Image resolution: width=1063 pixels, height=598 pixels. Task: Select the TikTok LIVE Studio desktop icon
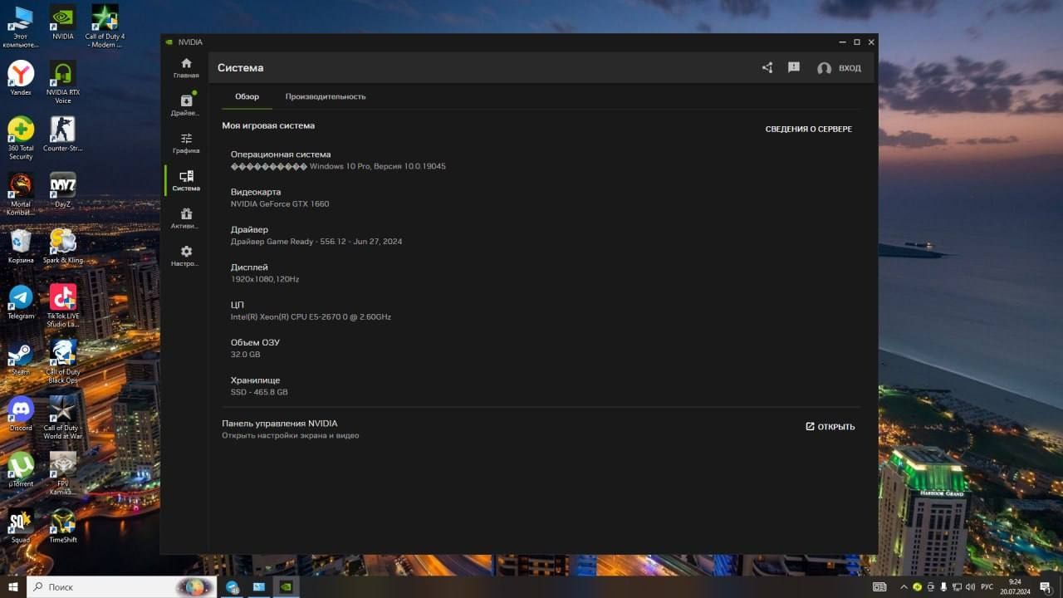coord(63,306)
